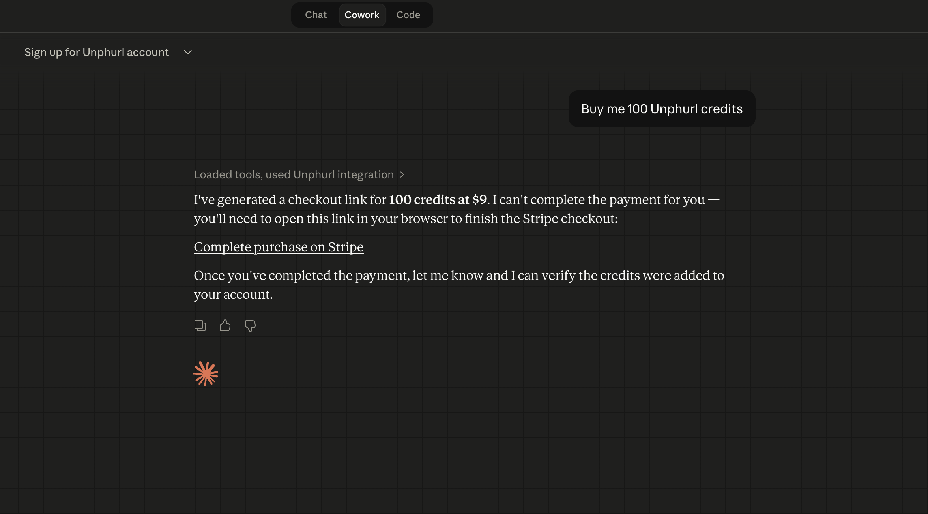Click the 'Buy me 100 Unphurl credits' message bubble

click(662, 109)
